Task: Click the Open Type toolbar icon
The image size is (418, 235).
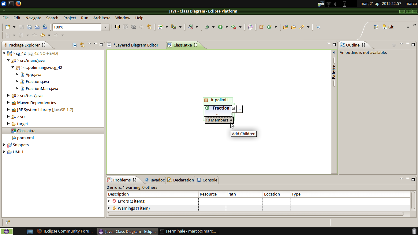Action: pyautogui.click(x=286, y=27)
